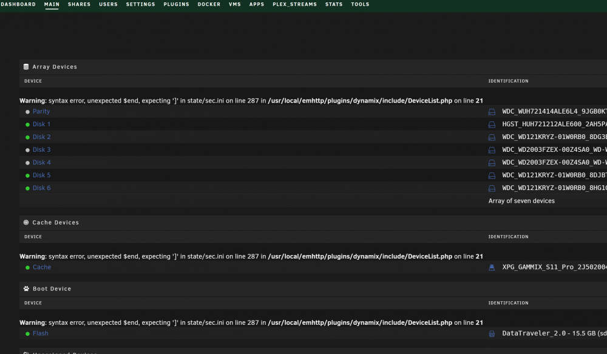Click the Device header in Cache Devices

click(33, 237)
